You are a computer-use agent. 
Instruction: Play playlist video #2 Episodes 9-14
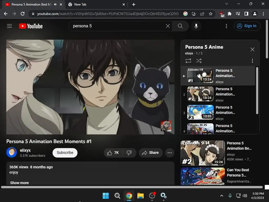click(x=218, y=94)
